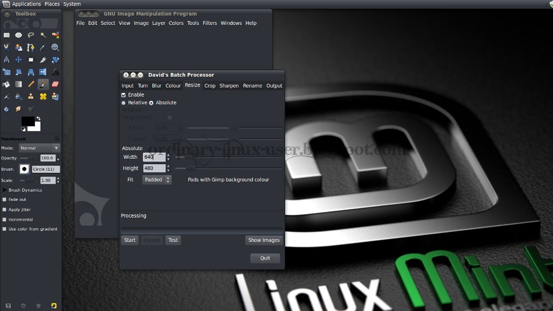Screen dimensions: 553x311
Task: Switch to the Crop tab
Action: pos(210,86)
